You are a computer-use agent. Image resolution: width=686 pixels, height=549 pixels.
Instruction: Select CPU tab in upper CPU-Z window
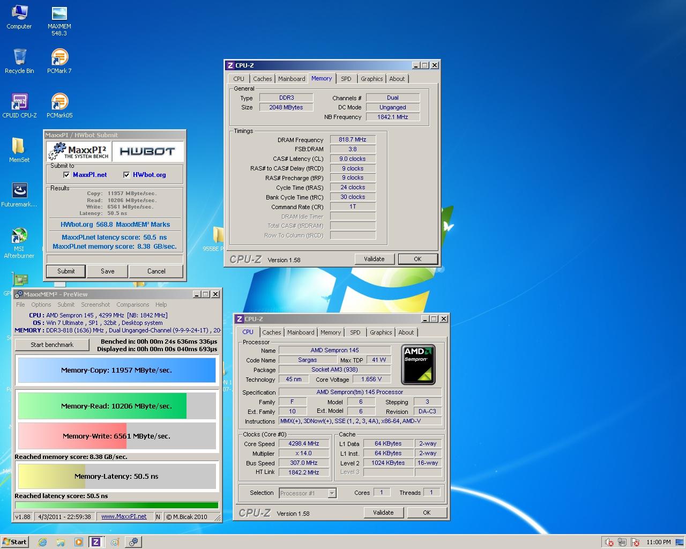click(x=239, y=79)
